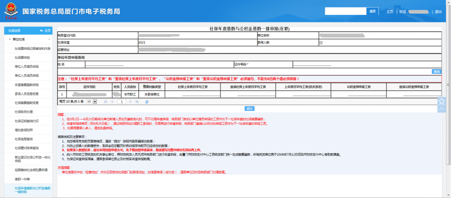Go to the first page of results
This screenshot has height=198, width=451.
click(106, 101)
